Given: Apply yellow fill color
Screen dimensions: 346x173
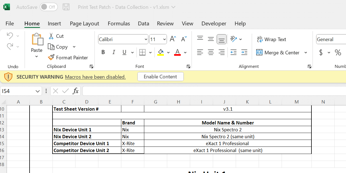Looking at the screenshot, I should tap(161, 52).
